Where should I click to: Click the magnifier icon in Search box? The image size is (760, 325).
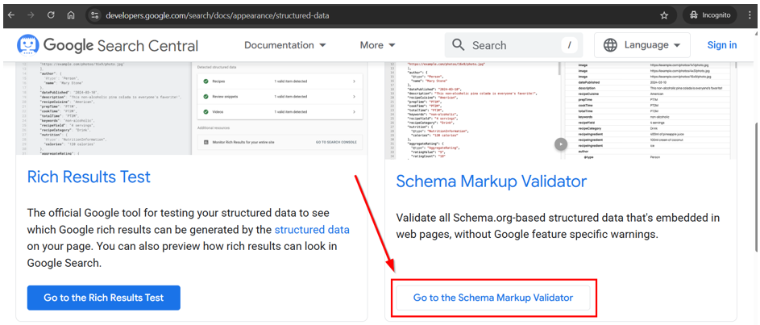tap(458, 45)
